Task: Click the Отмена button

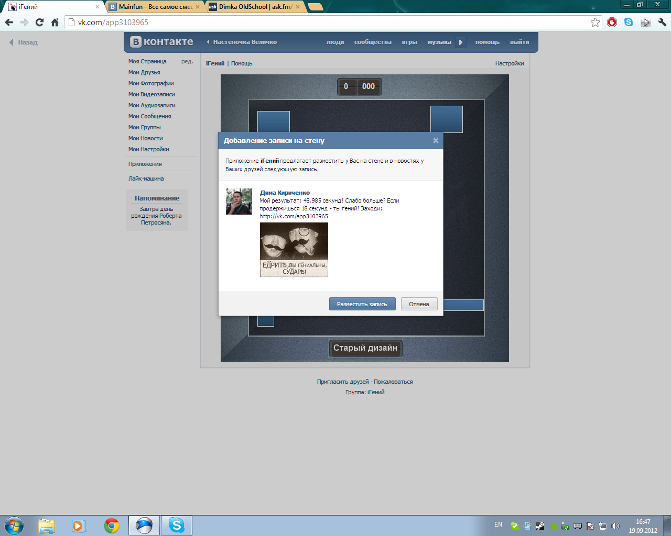Action: point(419,304)
